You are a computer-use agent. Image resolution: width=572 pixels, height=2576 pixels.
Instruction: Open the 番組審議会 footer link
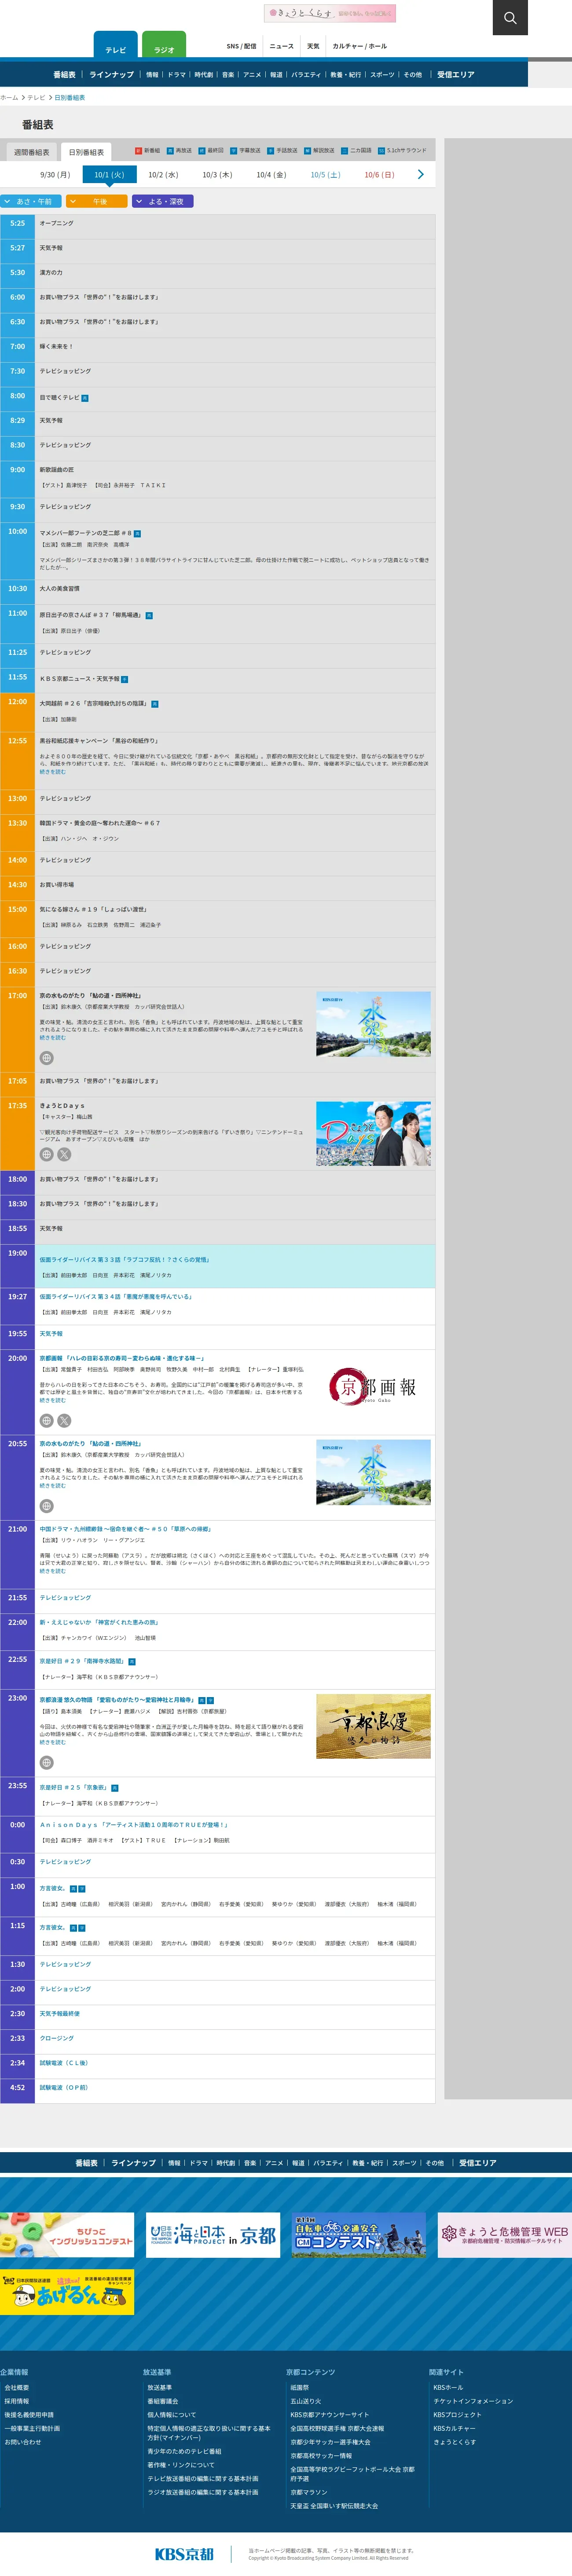[x=163, y=2400]
